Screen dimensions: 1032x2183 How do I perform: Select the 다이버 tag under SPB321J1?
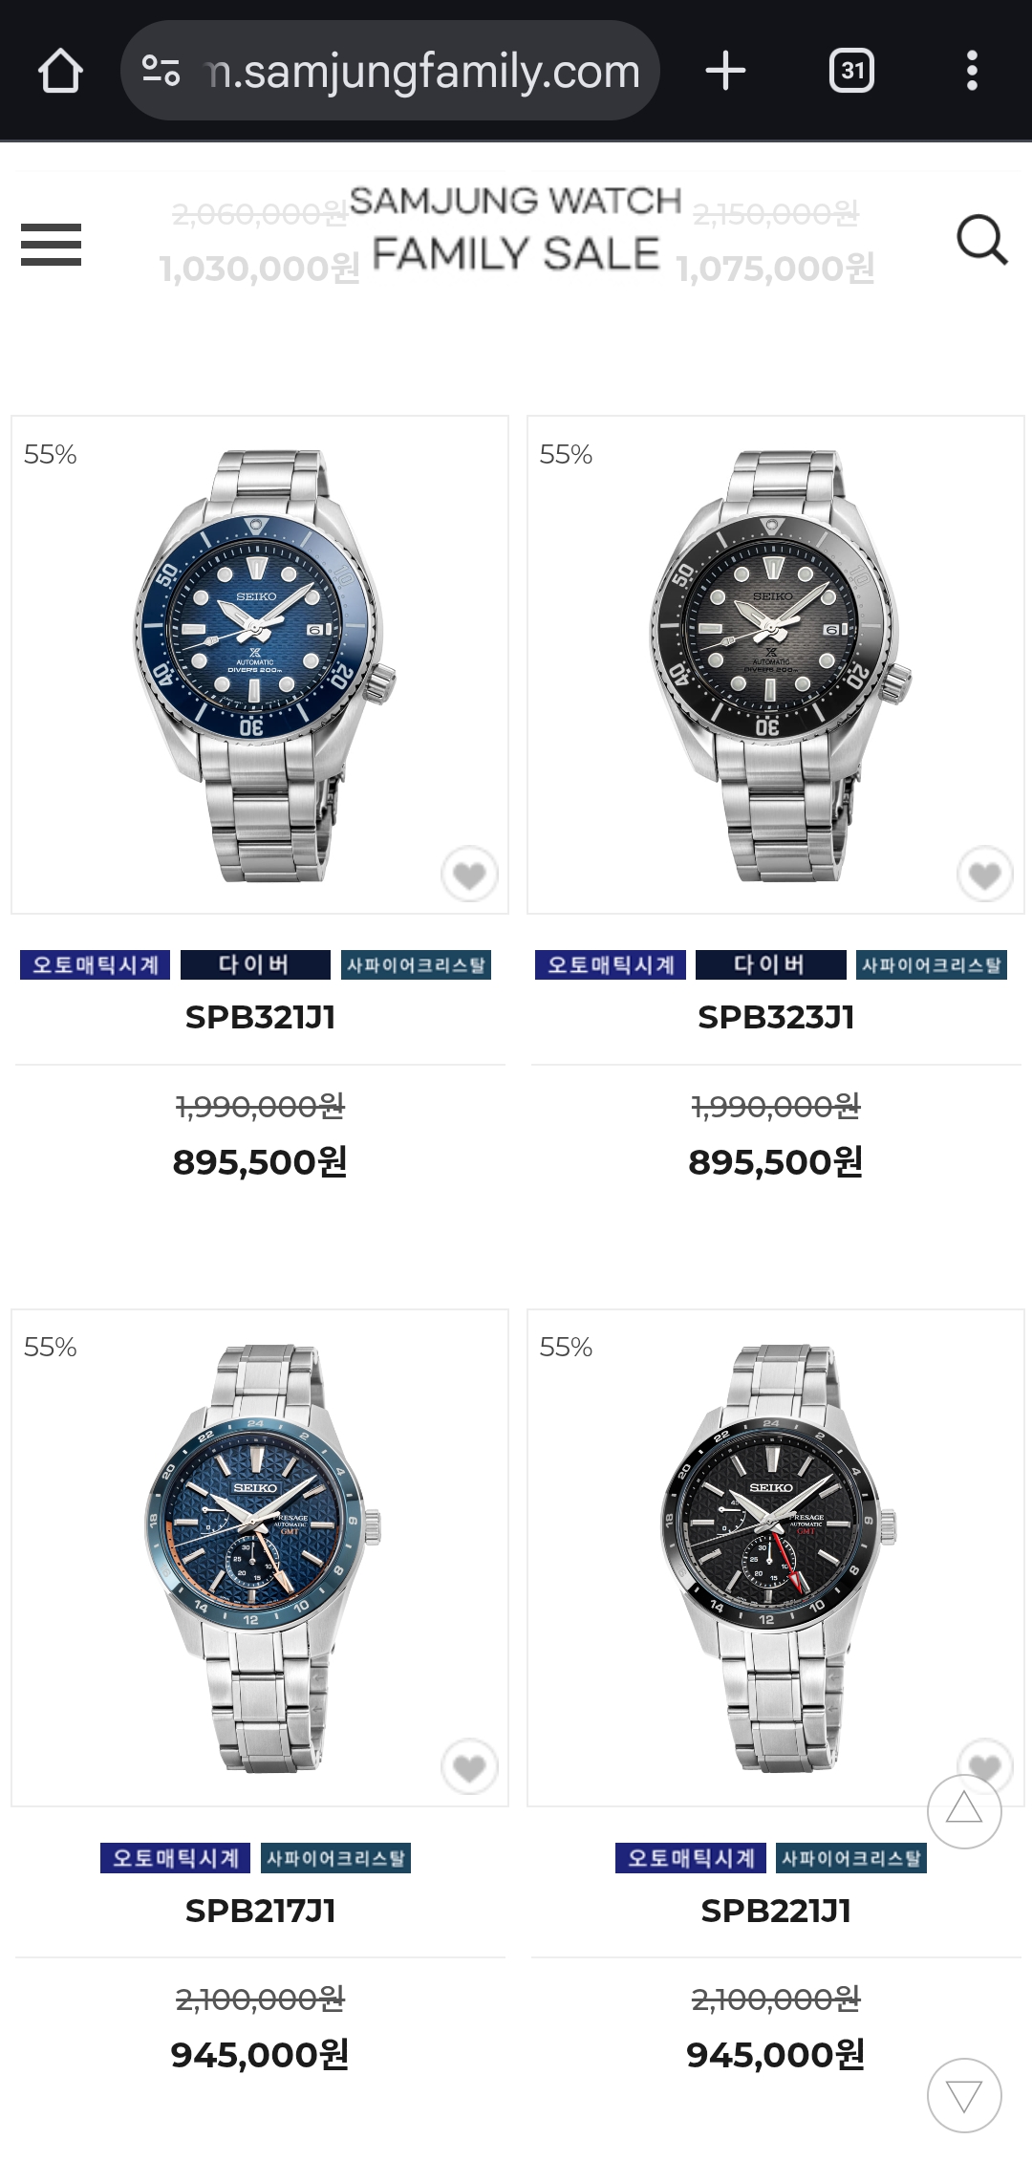point(255,964)
